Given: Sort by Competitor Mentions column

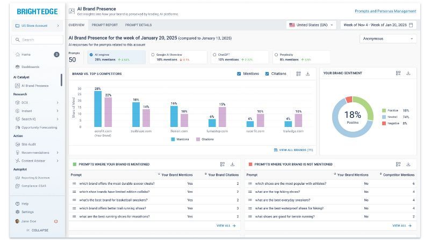Looking at the screenshot, I should (x=397, y=175).
